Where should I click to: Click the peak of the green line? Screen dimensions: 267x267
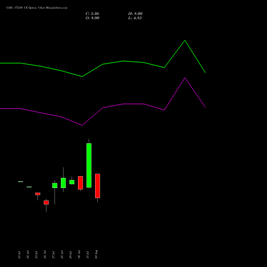pos(185,41)
